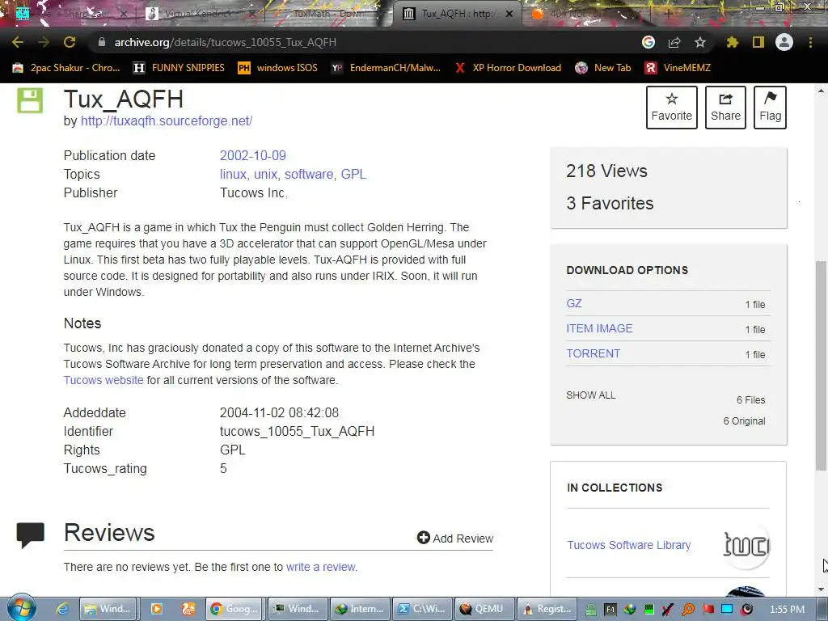Open the unix topic link

point(265,175)
